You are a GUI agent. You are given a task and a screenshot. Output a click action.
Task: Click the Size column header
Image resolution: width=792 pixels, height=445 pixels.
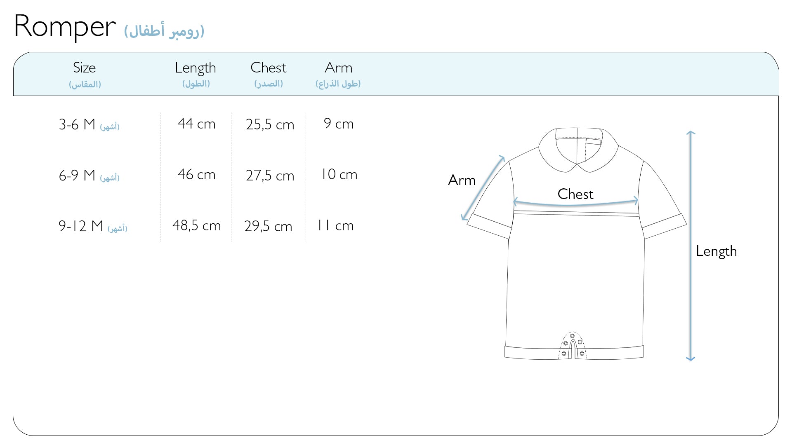(84, 68)
